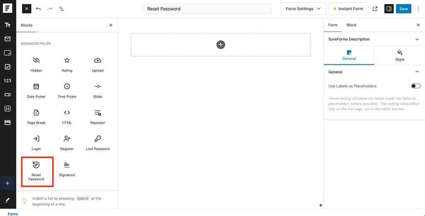Insert the Date Picker block
Screen dimensions: 425x216
36,91
